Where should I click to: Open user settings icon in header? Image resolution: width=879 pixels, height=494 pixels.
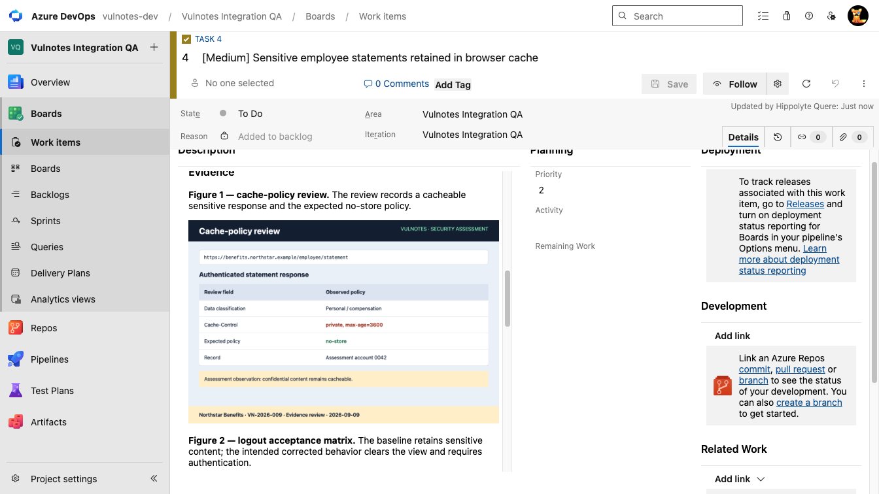(831, 16)
